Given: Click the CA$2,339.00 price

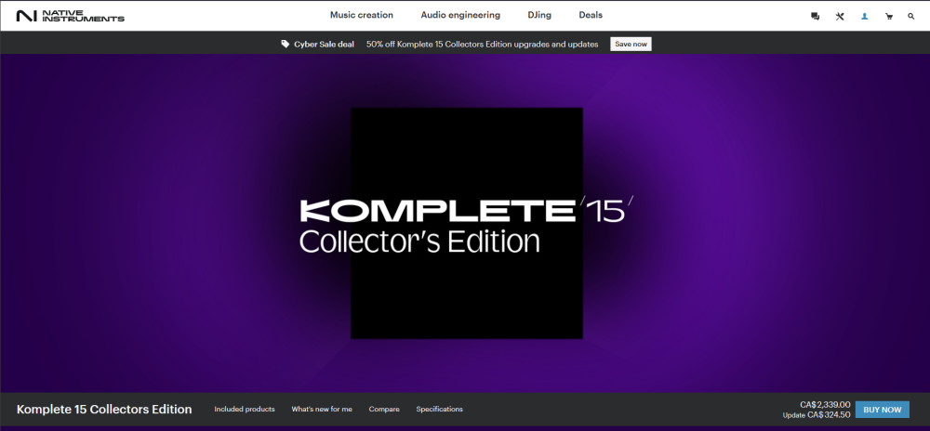Looking at the screenshot, I should [x=825, y=404].
